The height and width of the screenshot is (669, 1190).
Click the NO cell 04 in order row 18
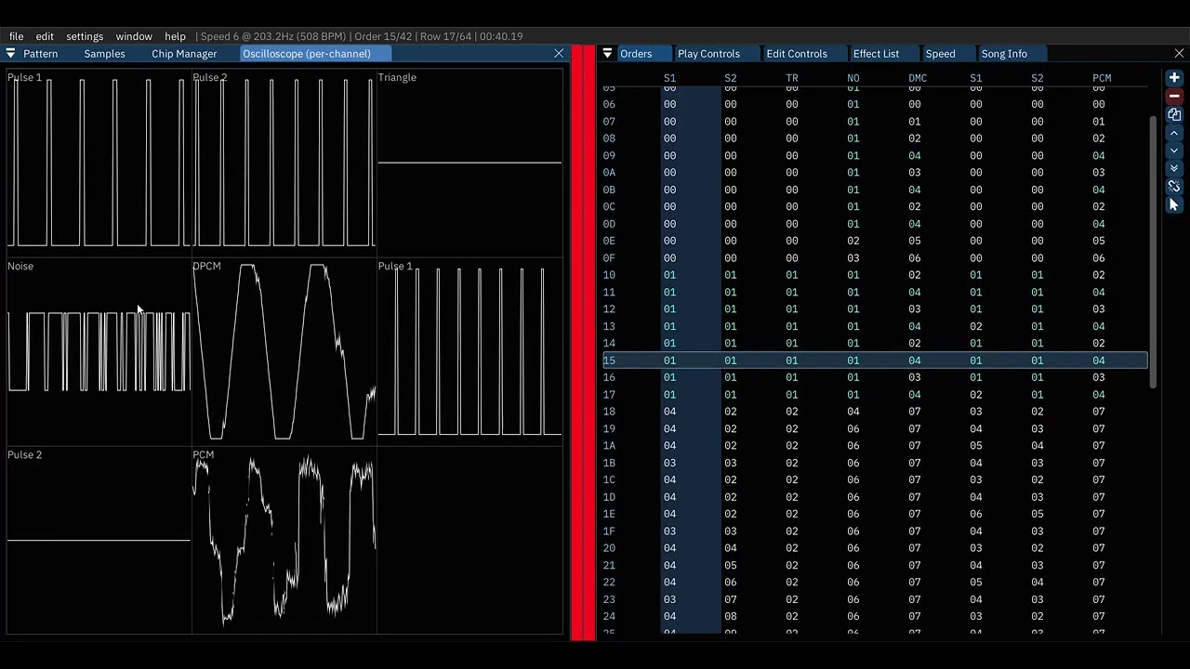point(853,412)
